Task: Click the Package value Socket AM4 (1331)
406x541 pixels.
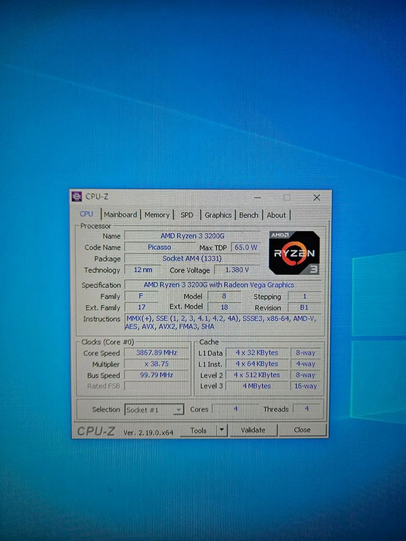Action: (192, 258)
